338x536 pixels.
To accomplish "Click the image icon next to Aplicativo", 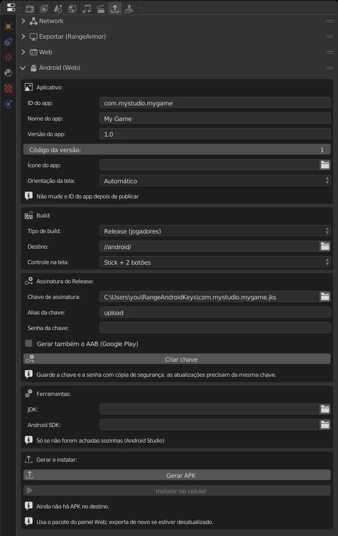I will [x=29, y=87].
